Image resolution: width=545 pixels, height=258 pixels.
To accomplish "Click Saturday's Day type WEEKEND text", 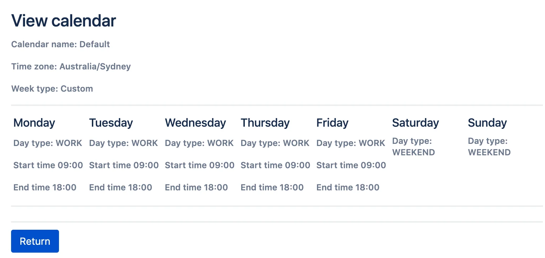I will click(x=413, y=147).
